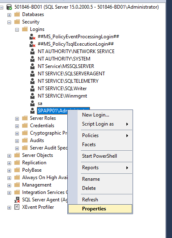Screen dimensions: 172x238
Task: Click the SQL Server instance icon at root
Action: coord(9,7)
